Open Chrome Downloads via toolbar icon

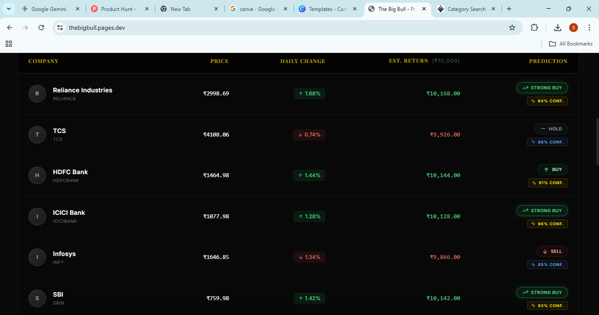[557, 27]
